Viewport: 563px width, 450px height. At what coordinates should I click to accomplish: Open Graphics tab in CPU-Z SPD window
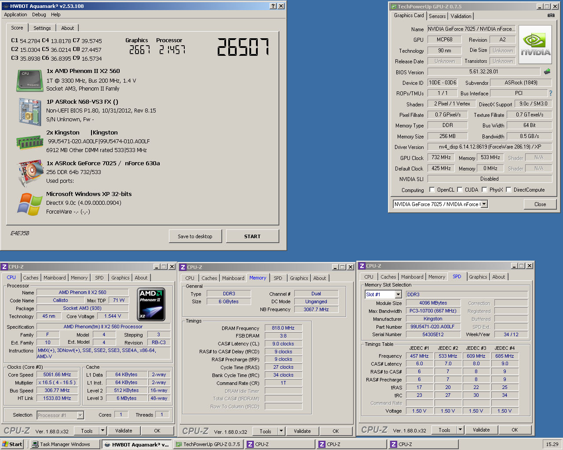tap(478, 277)
